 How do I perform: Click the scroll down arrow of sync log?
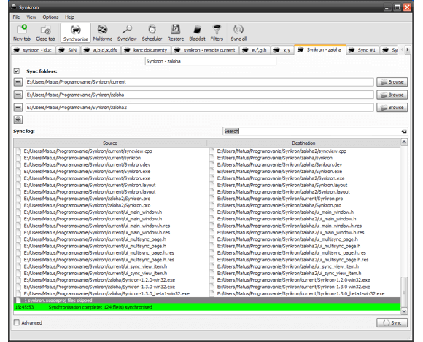tap(404, 311)
